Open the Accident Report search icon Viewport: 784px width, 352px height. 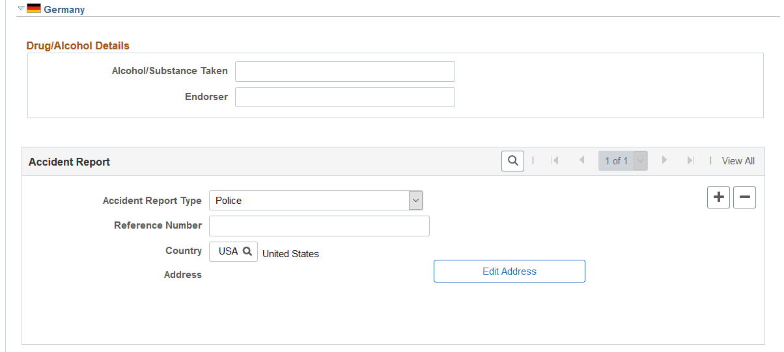click(513, 161)
